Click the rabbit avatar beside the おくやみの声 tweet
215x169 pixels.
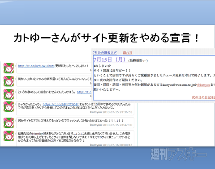click(x=9, y=81)
